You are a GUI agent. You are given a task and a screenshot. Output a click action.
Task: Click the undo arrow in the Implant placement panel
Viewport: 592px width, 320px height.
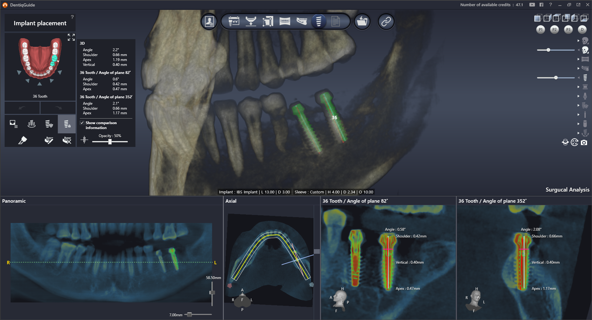pyautogui.click(x=22, y=107)
